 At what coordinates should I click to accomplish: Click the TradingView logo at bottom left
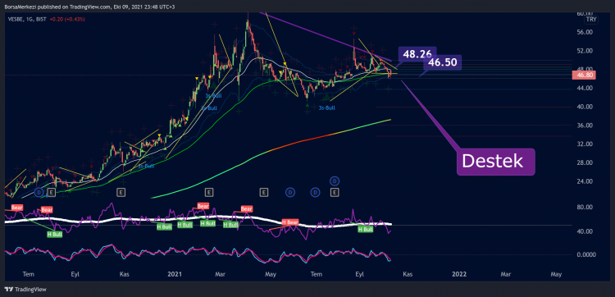(25, 290)
